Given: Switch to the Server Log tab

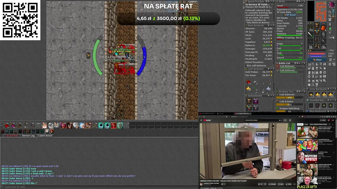Looking at the screenshot, I should pos(28,136).
